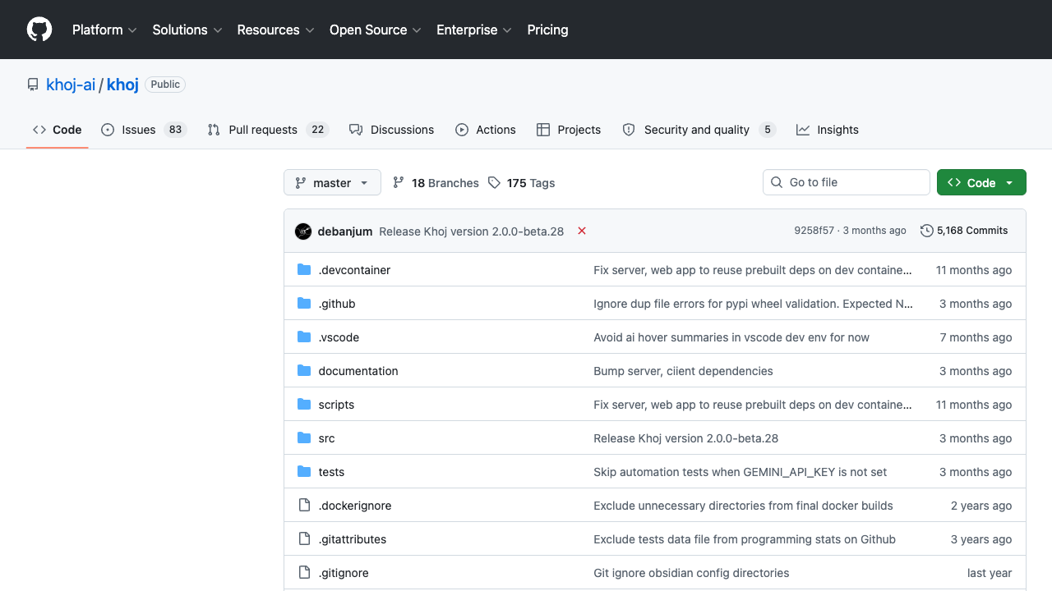Open the documentation folder
The height and width of the screenshot is (591, 1052).
358,371
